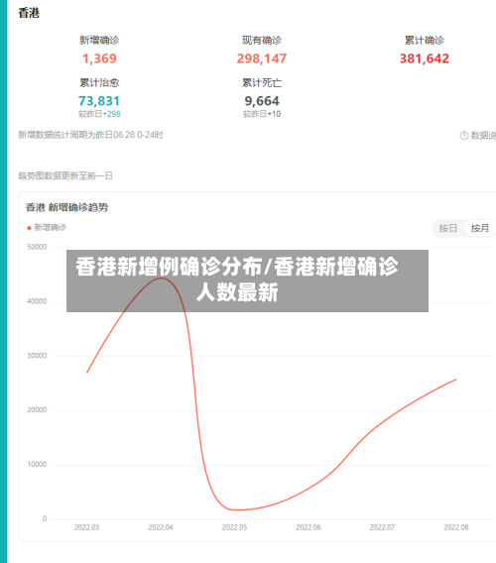Click the 2022.05 x-axis label

pos(234,527)
